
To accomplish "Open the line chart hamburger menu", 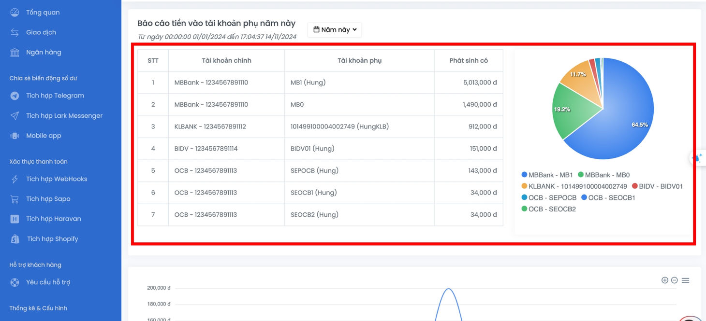I will tap(685, 280).
